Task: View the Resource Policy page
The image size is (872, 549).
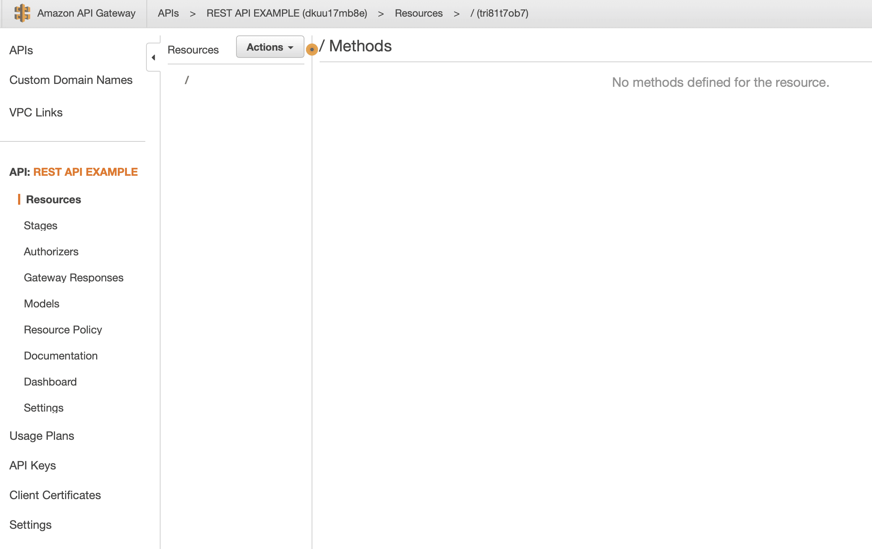Action: click(63, 330)
